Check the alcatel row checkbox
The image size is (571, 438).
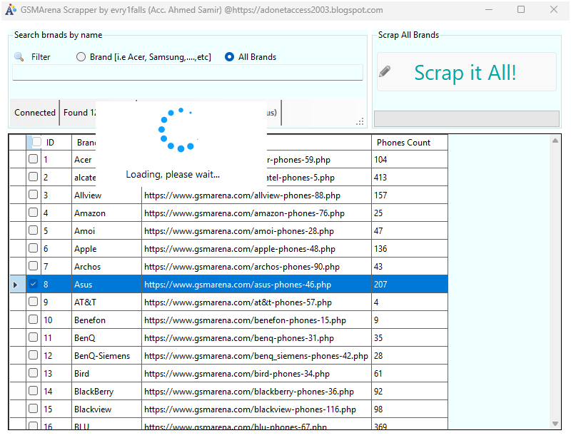pos(33,177)
